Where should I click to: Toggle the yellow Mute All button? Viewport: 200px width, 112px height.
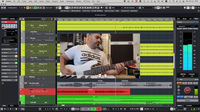click(27, 8)
